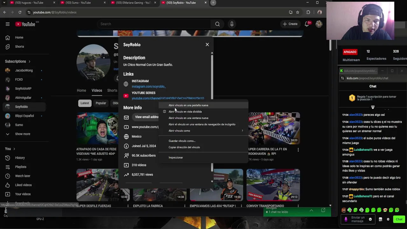Switch to ElMariana Gaming tab
Screen dimensions: 407x229
[x=134, y=3]
